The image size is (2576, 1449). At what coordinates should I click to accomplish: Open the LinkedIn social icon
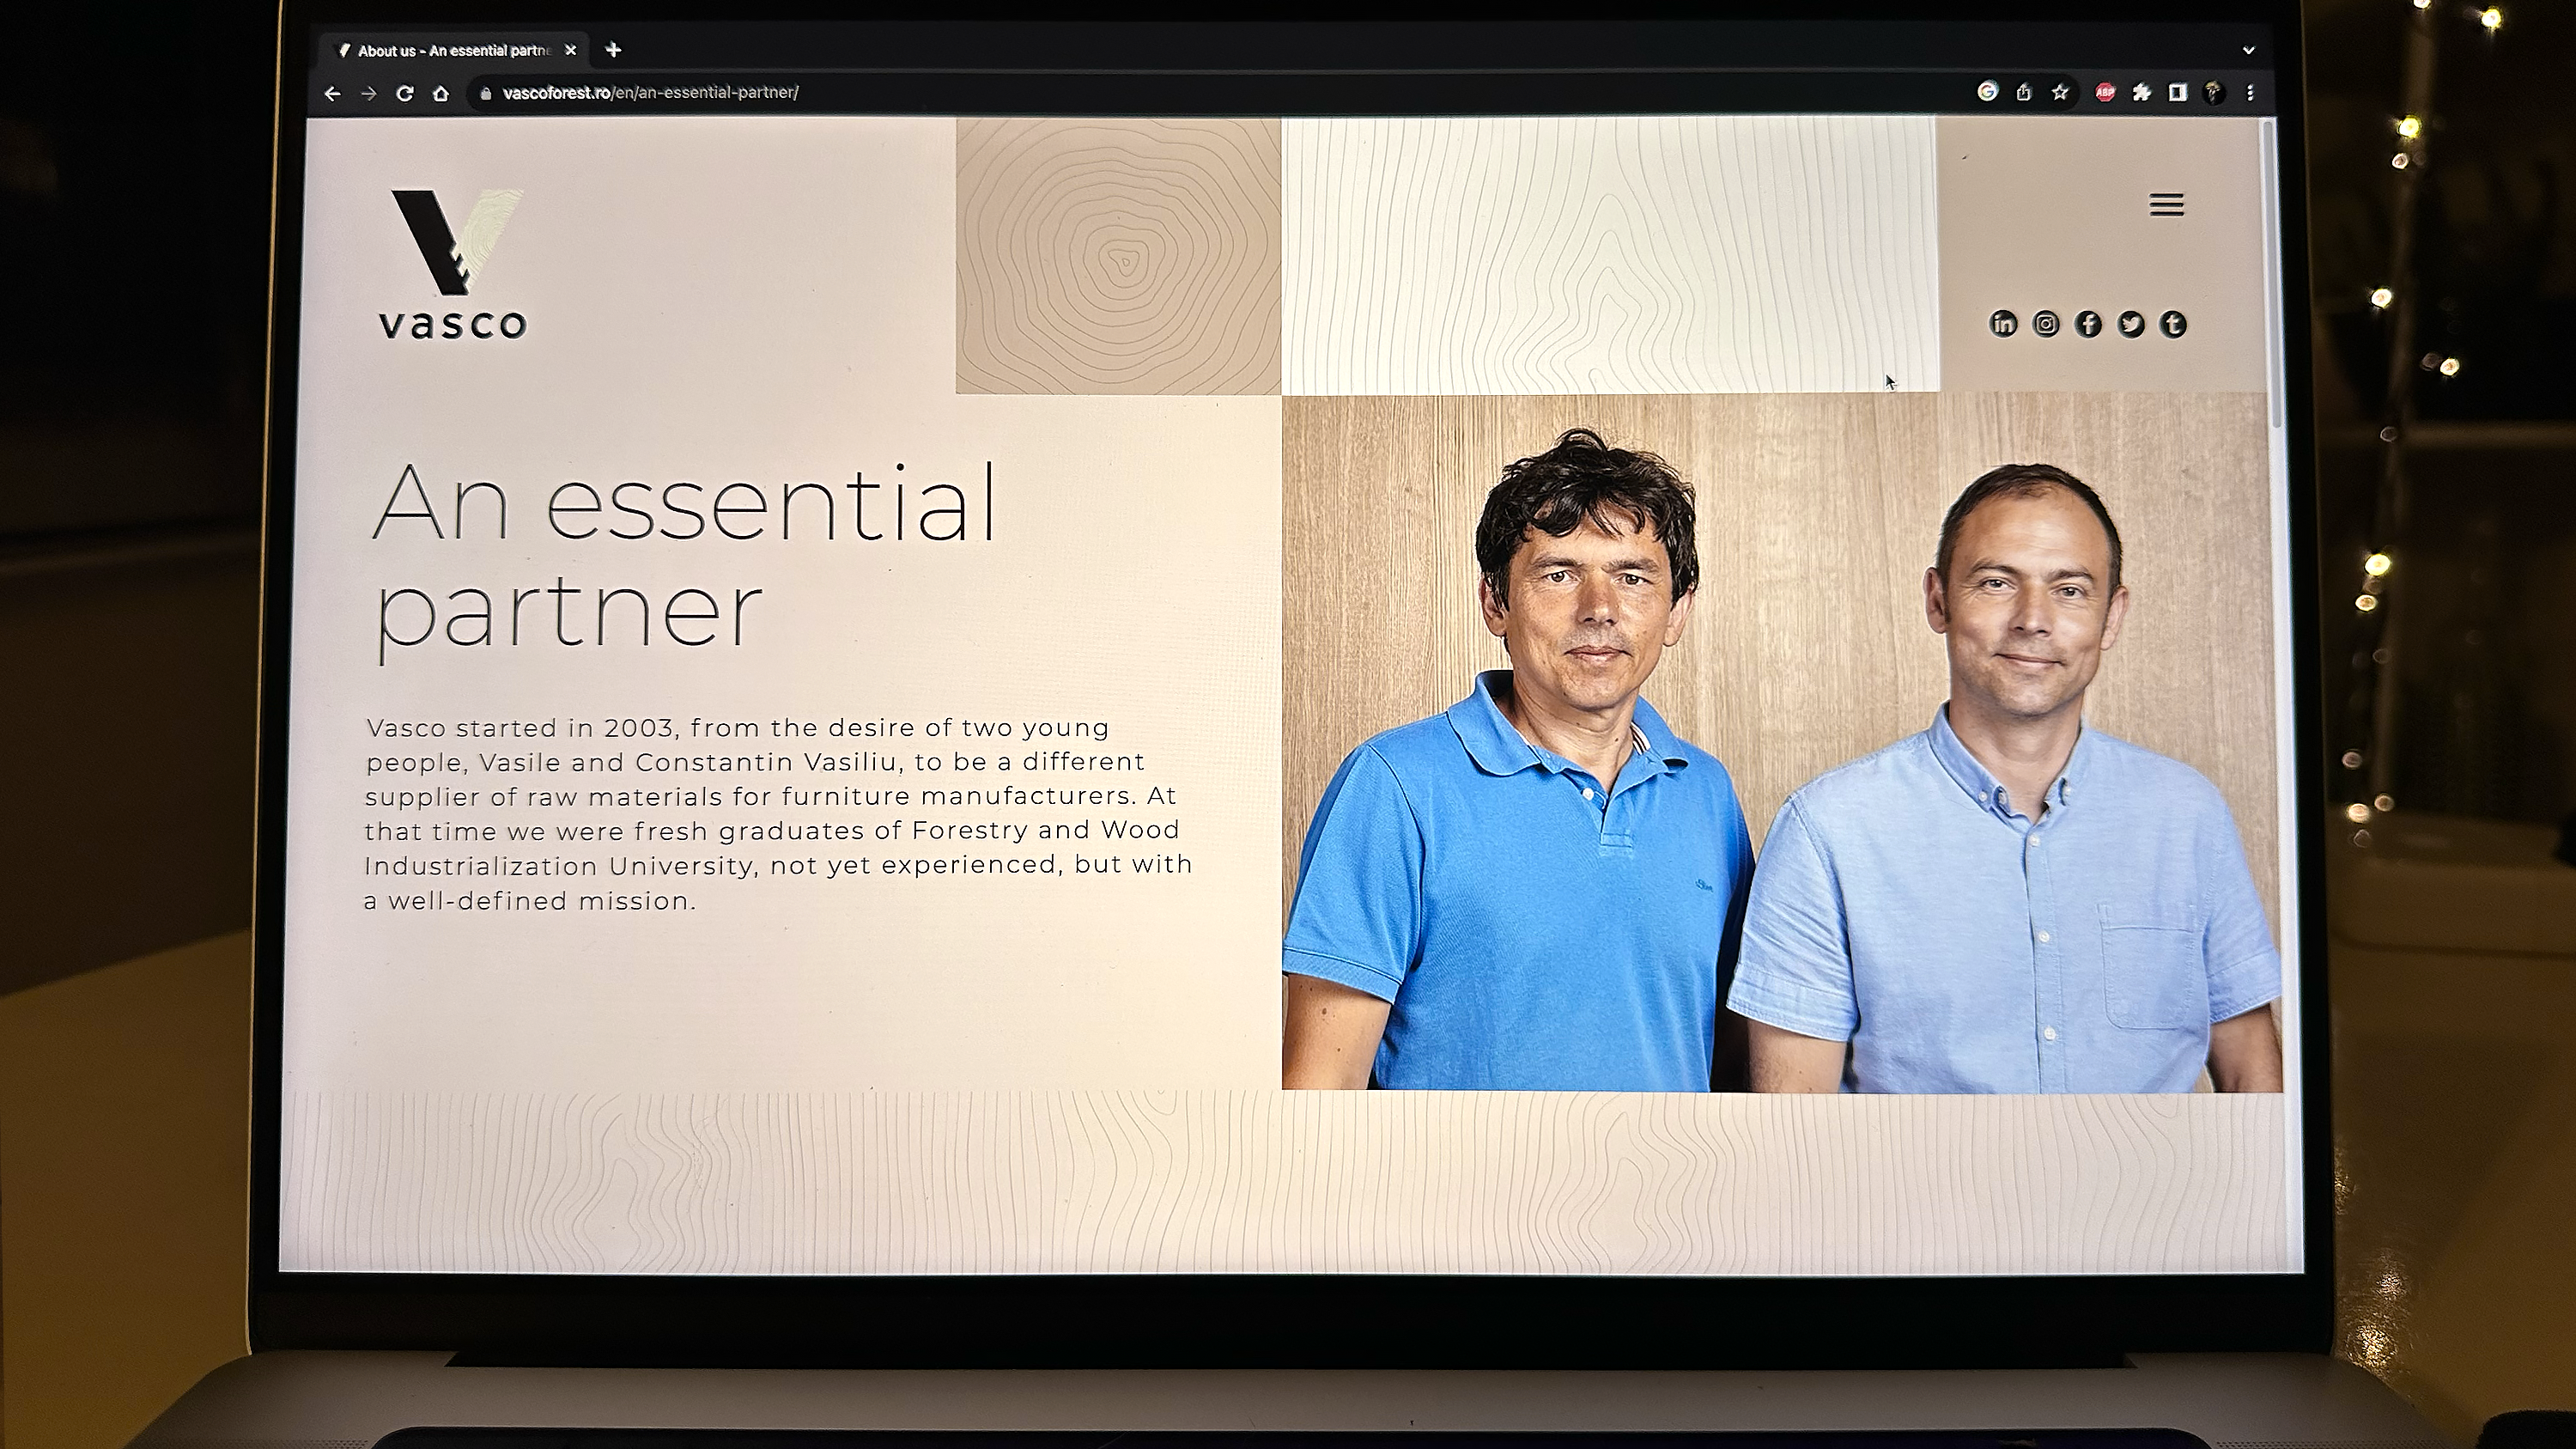click(x=2002, y=324)
